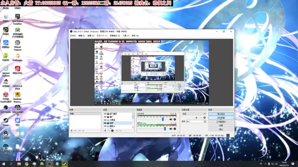Toggle lock on 推广 source
Image resolution: width=298 pixels, height=167 pixels.
[108, 117]
